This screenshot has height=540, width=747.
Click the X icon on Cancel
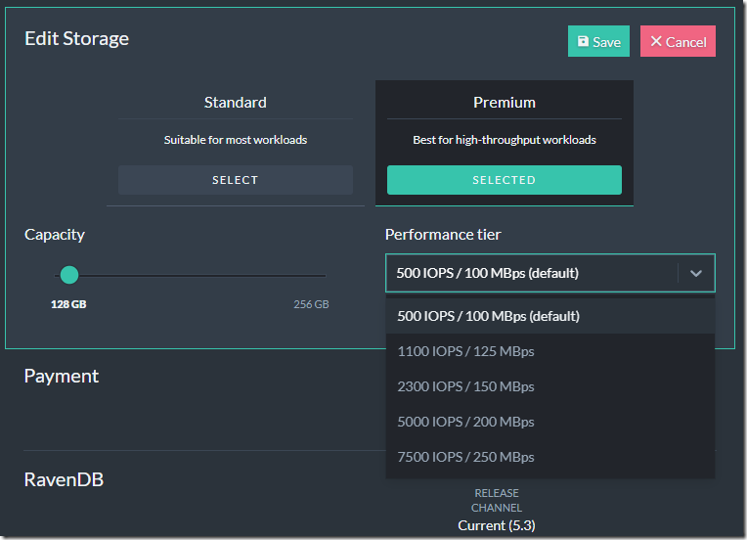coord(656,41)
